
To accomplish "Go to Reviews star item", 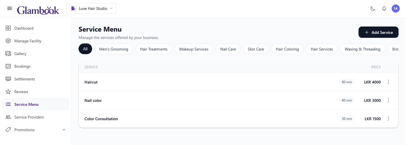I will coord(21,92).
